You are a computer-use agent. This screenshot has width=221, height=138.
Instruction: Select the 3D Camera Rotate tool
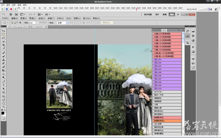click(4, 100)
